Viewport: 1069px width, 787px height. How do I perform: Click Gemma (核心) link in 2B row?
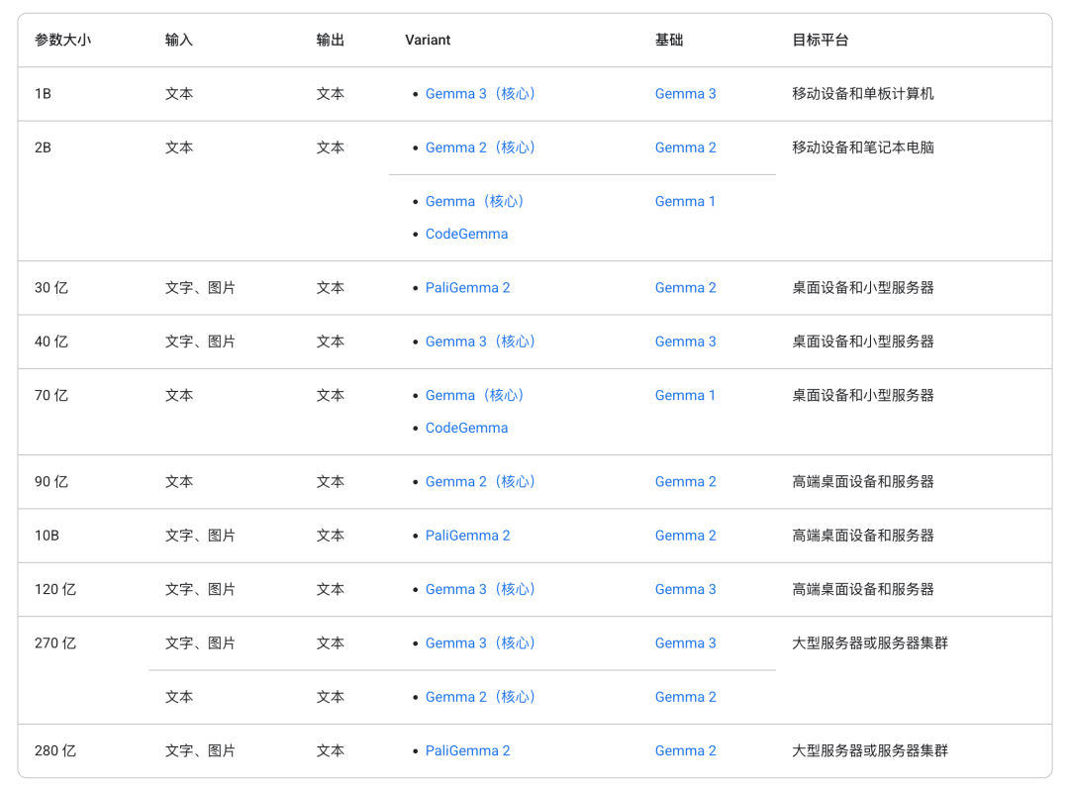pyautogui.click(x=475, y=202)
